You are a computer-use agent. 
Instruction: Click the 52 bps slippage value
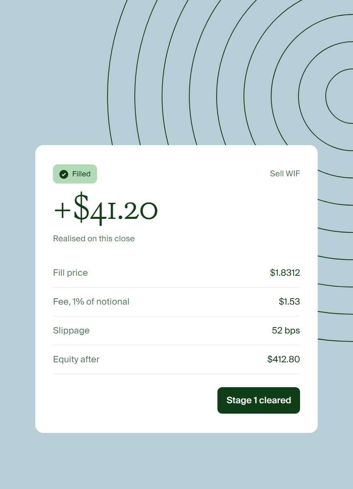tap(286, 331)
